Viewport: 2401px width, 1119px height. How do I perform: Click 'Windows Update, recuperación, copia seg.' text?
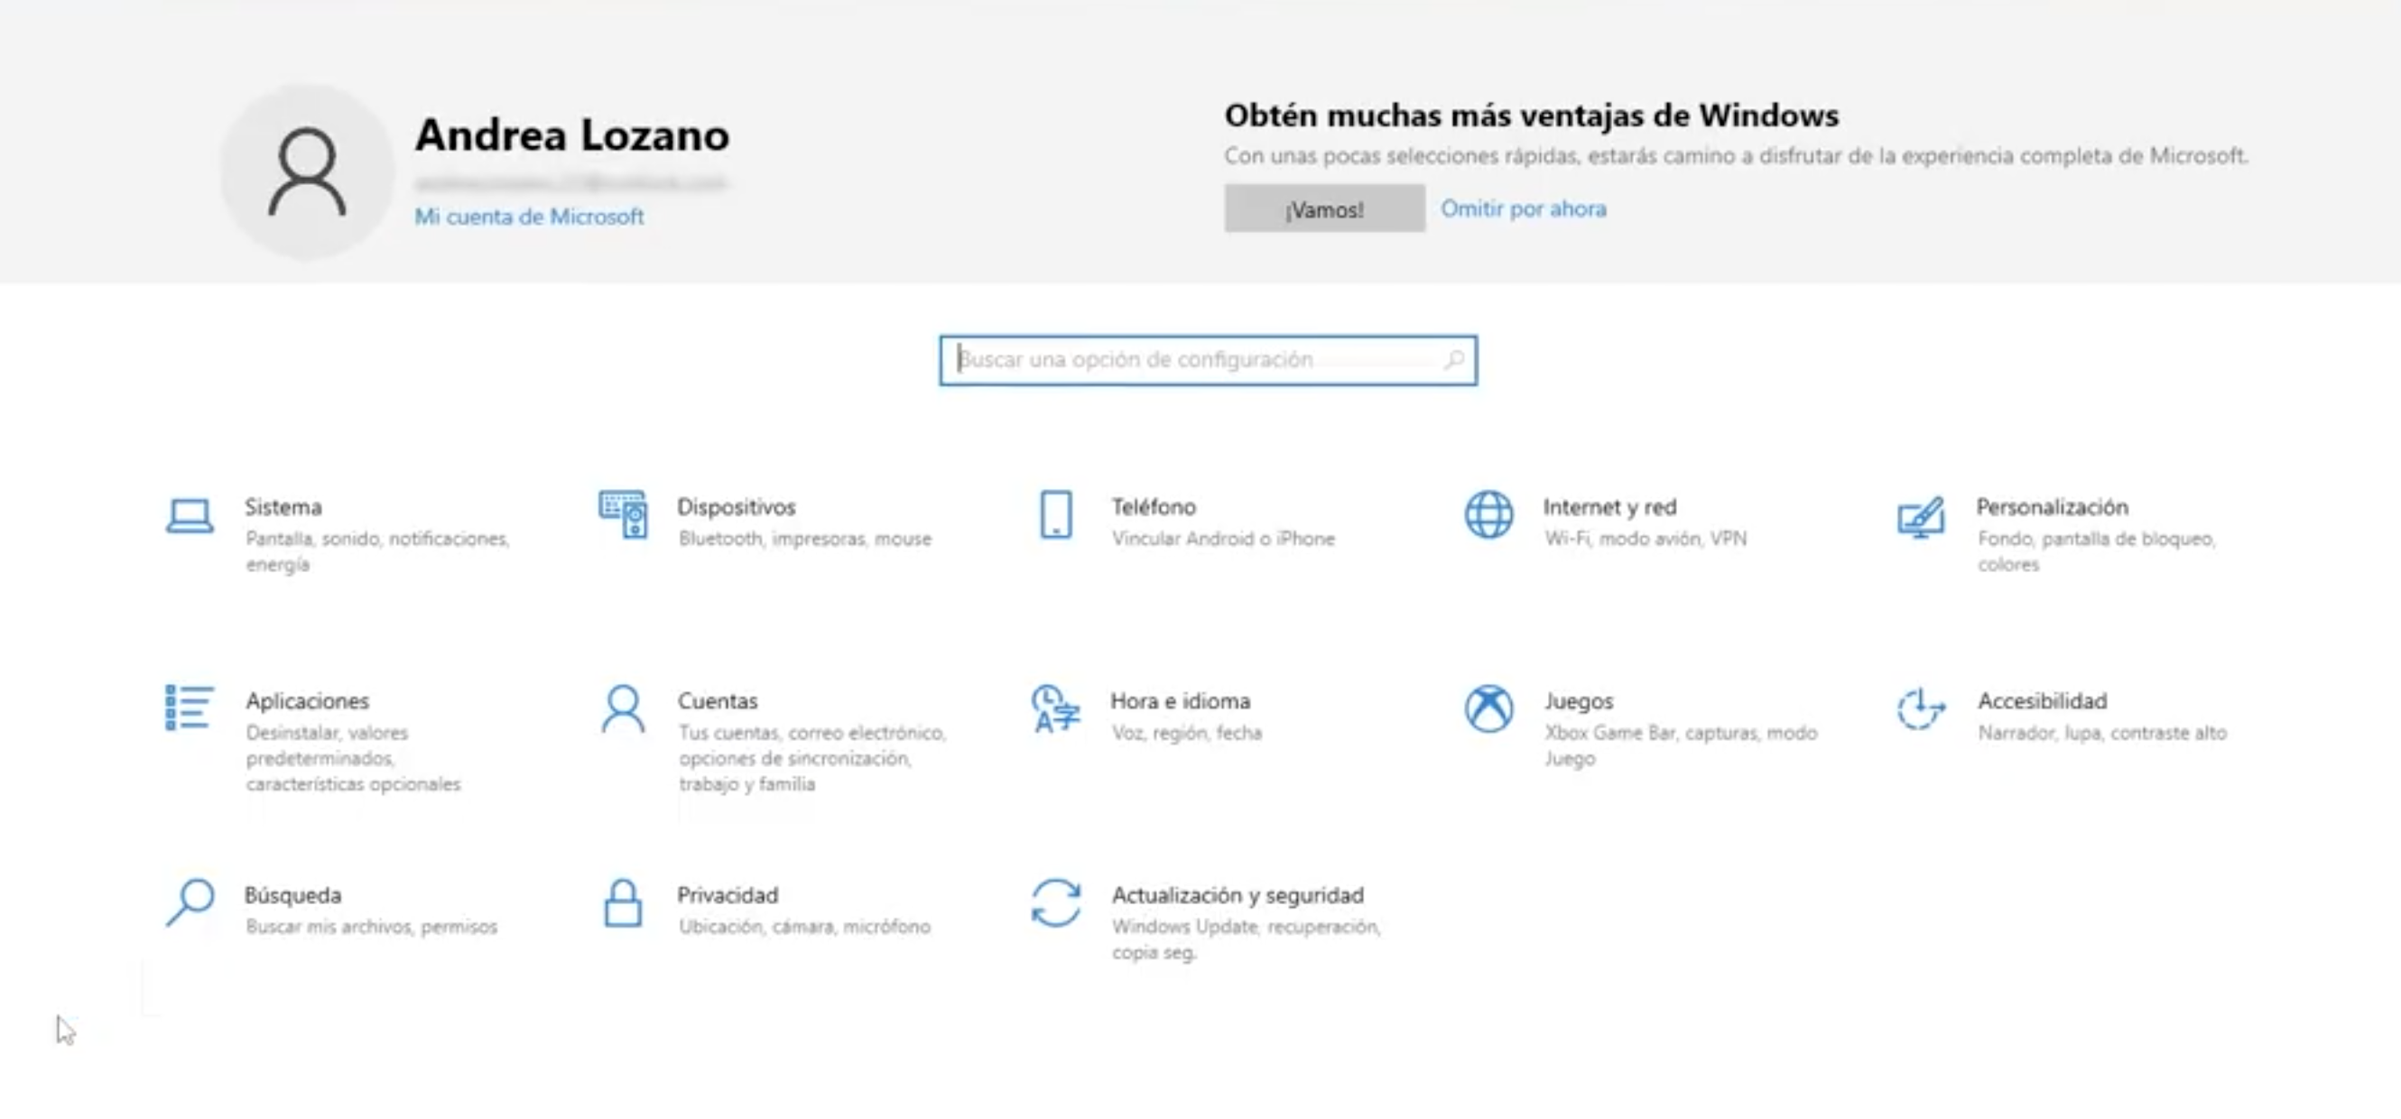click(1246, 939)
